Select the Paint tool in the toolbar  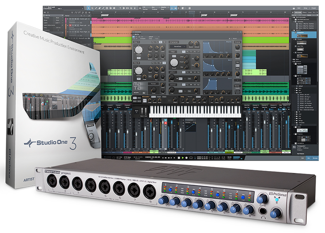[103, 8]
